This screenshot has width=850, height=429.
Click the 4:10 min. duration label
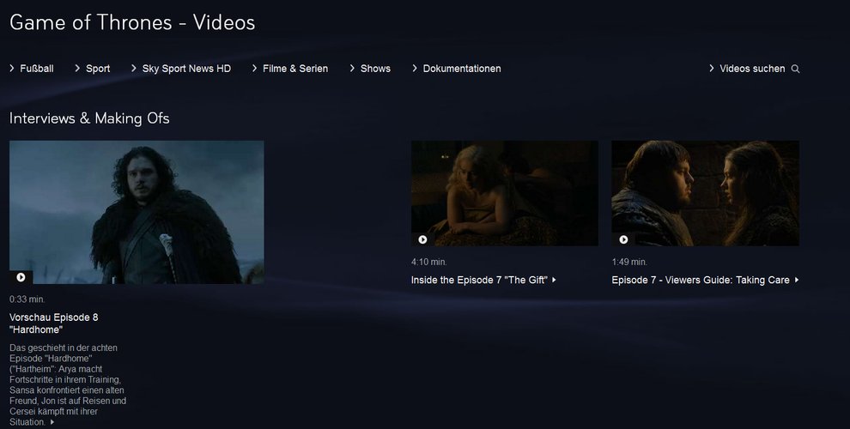pos(428,262)
